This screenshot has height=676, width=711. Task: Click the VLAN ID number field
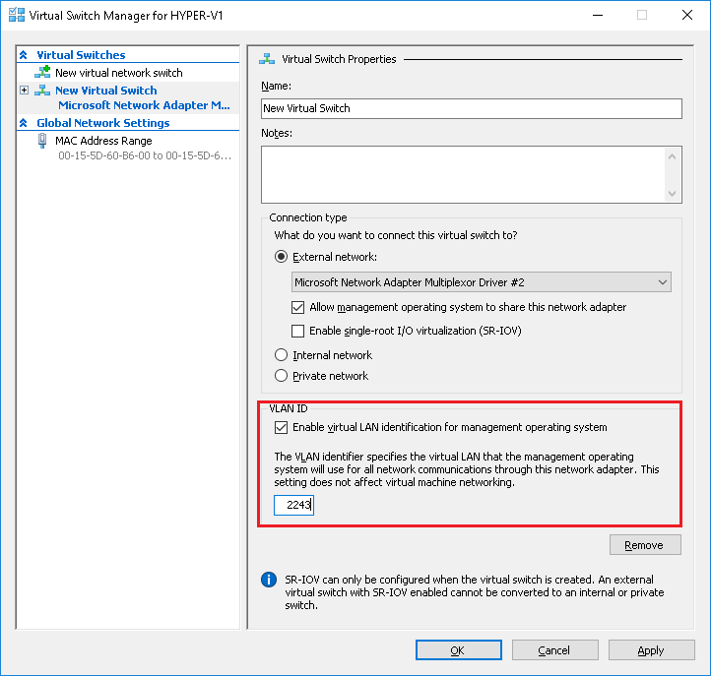coord(293,505)
